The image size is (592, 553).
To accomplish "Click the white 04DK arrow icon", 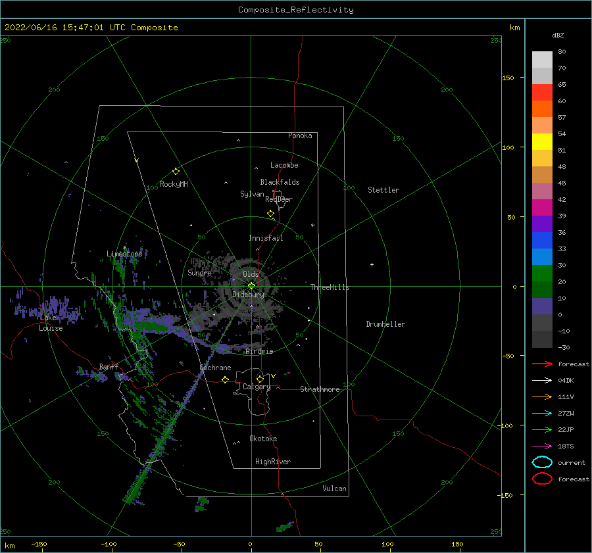I will (542, 380).
